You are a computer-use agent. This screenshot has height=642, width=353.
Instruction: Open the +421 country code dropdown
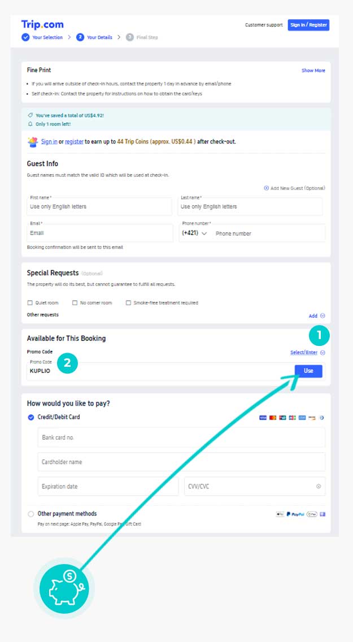tap(195, 233)
